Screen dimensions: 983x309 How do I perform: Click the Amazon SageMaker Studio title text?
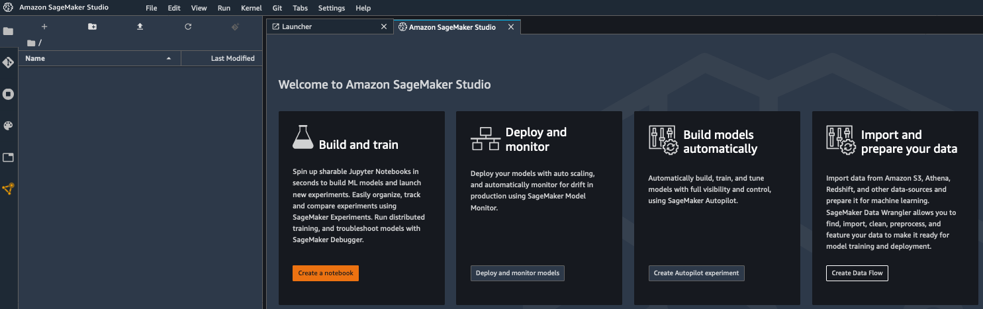point(64,8)
